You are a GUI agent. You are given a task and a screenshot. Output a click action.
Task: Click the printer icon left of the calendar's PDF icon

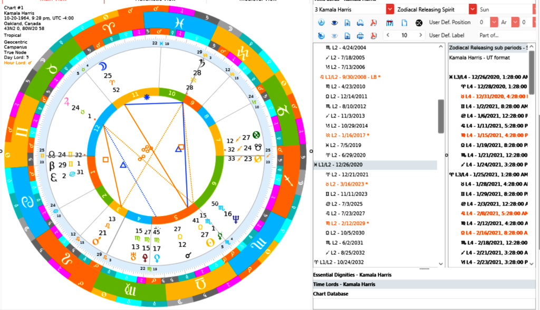tap(360, 23)
